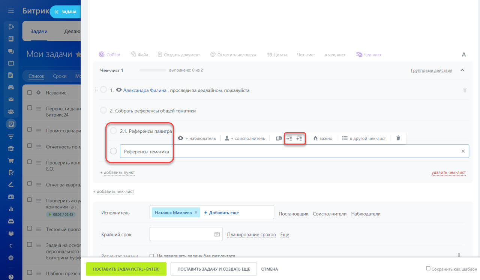Screen dimensions: 480x280
Task: Click the checklist progress bar
Action: pos(153,70)
